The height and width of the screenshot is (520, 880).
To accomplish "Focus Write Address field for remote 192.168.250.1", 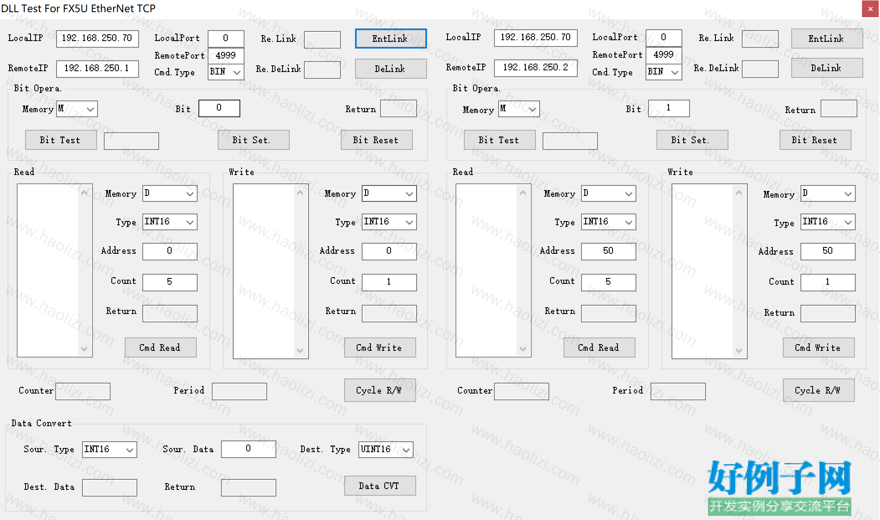I will 389,251.
